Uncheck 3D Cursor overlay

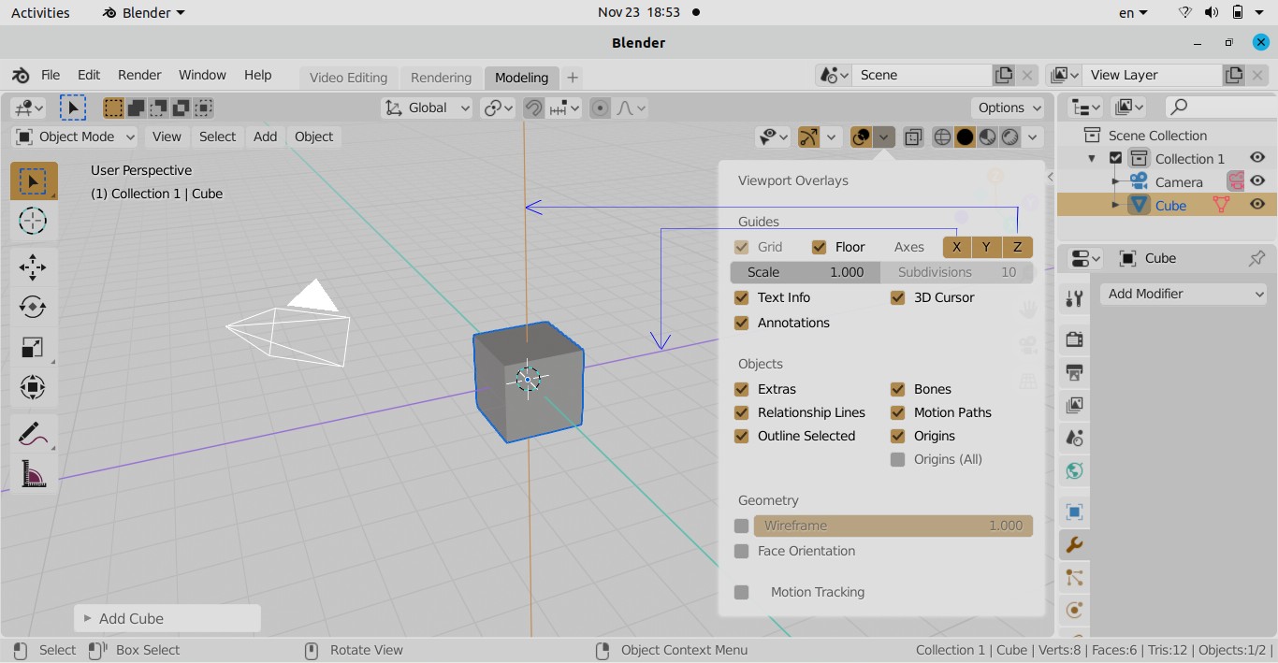[898, 297]
